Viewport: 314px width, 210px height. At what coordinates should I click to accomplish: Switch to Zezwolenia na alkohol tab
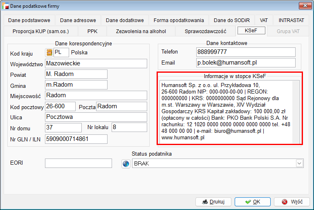[141, 31]
